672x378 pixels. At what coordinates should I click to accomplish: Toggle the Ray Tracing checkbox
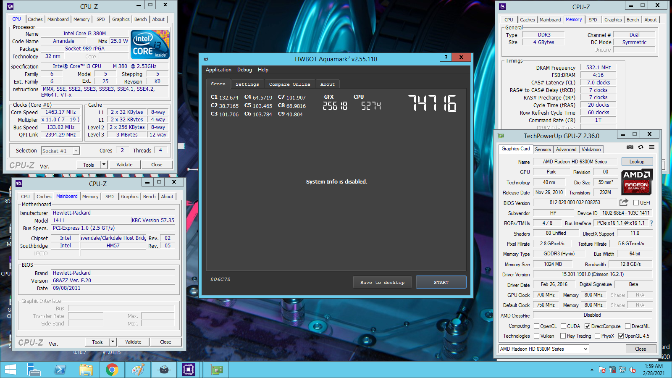point(563,336)
